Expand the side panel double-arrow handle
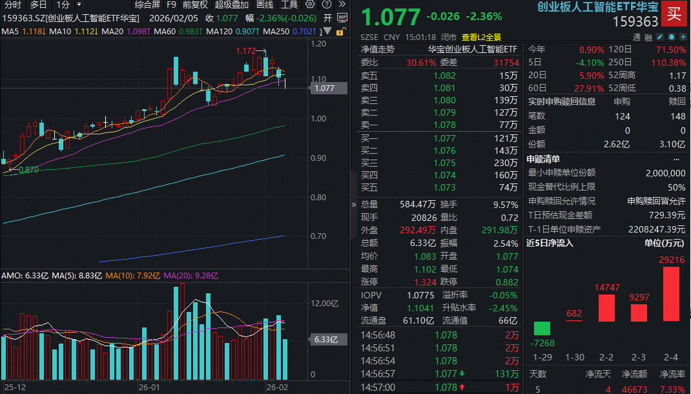 click(353, 204)
